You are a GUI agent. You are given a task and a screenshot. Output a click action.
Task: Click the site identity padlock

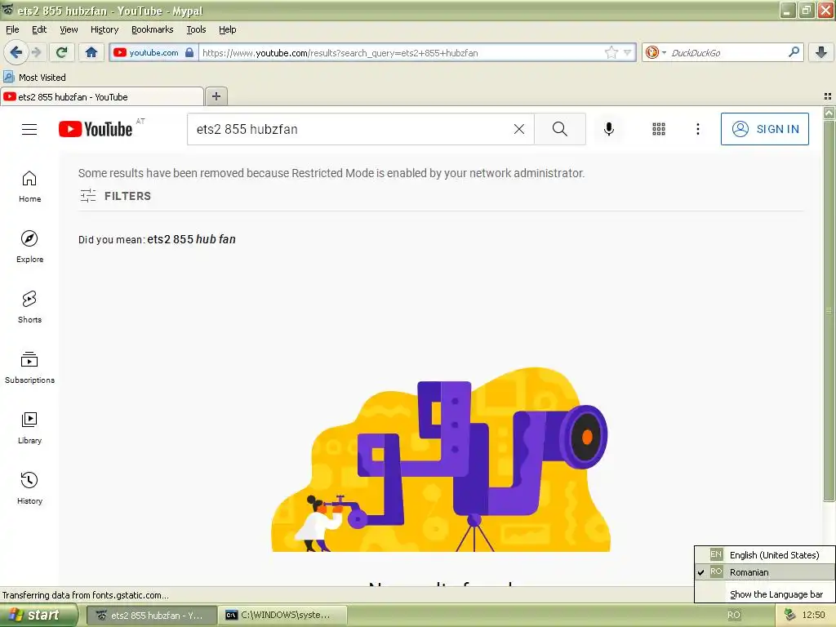pyautogui.click(x=189, y=52)
